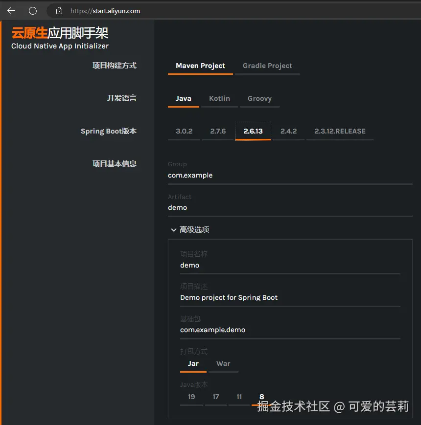Select the Gradle Project build option

tap(267, 66)
